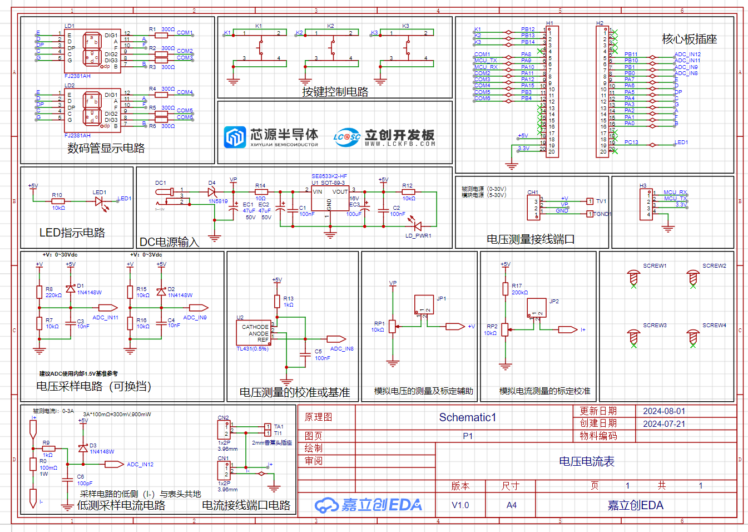The height and width of the screenshot is (532, 748).
Task: Select the H2 pin header connector
Action: point(603,91)
